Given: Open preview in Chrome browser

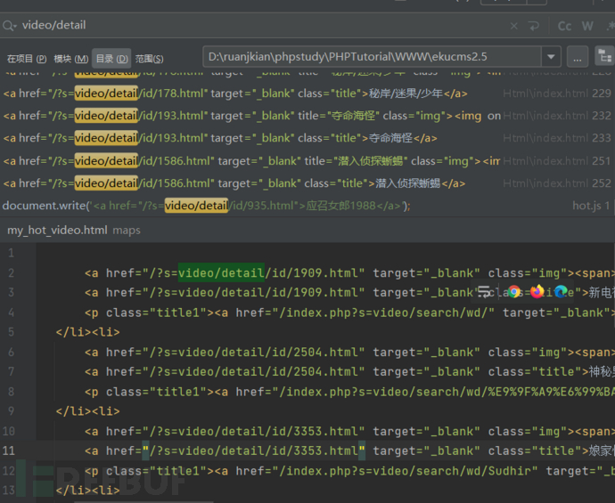Looking at the screenshot, I should [x=514, y=291].
